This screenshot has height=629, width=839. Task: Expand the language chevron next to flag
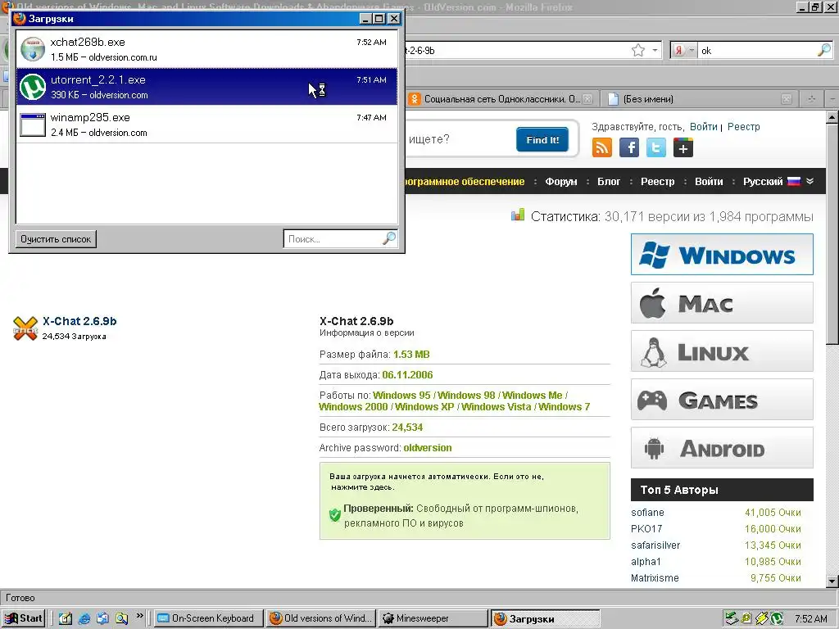coord(810,181)
